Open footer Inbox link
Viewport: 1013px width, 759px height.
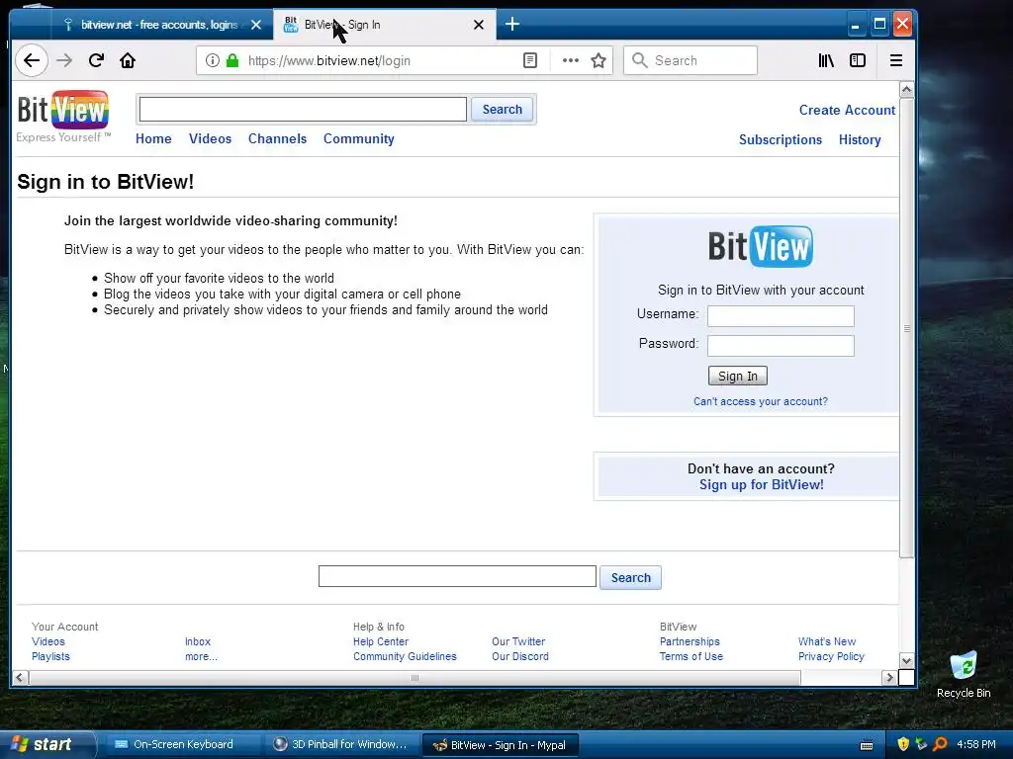click(x=198, y=641)
